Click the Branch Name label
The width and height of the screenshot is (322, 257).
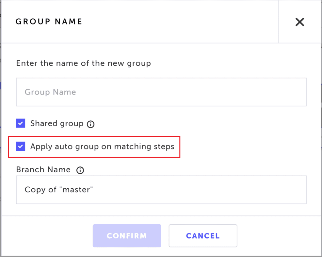[x=43, y=170]
